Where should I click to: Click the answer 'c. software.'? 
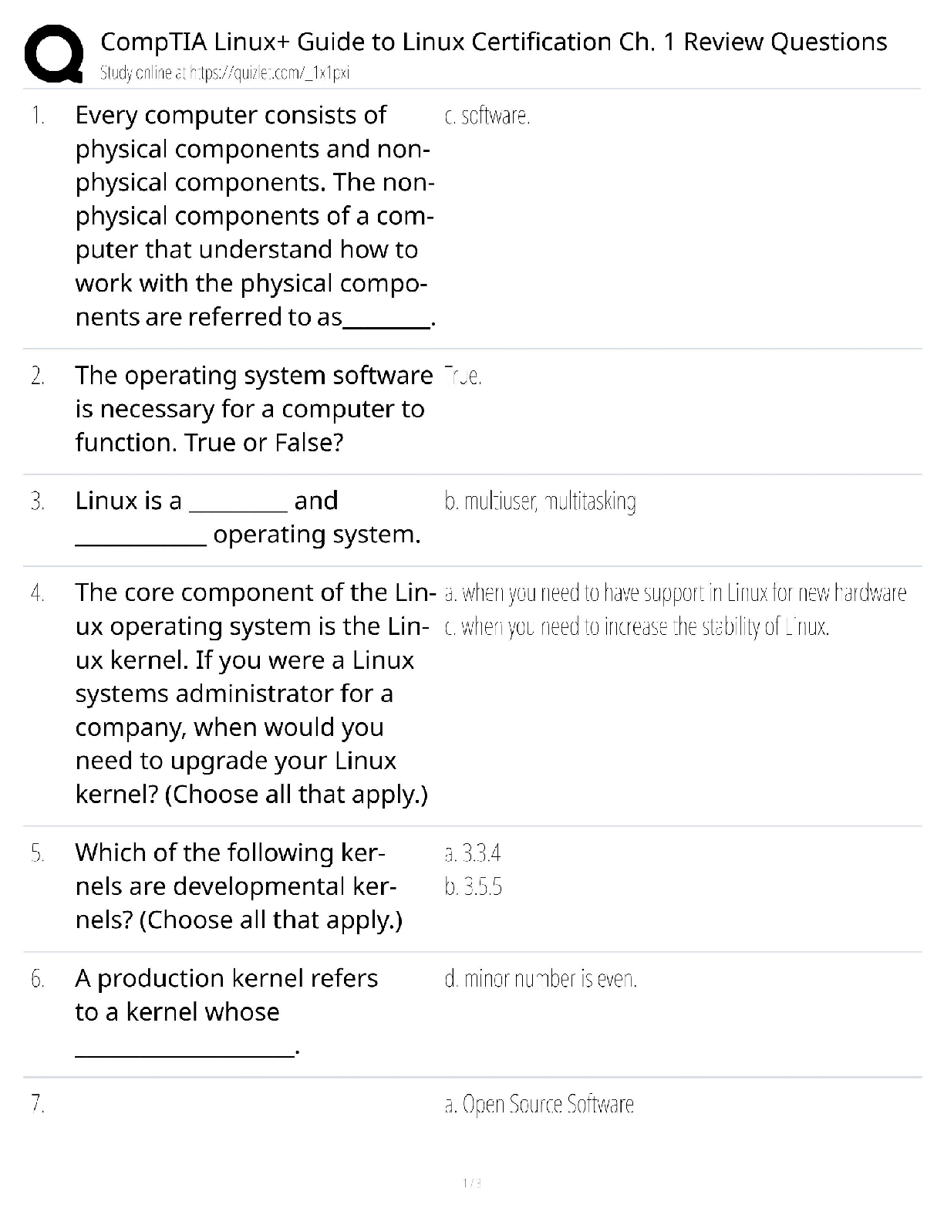(x=487, y=116)
